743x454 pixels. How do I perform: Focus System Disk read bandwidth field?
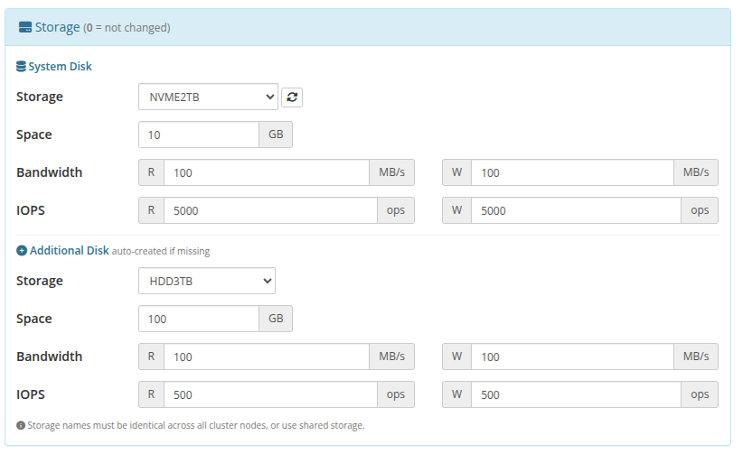click(x=266, y=172)
